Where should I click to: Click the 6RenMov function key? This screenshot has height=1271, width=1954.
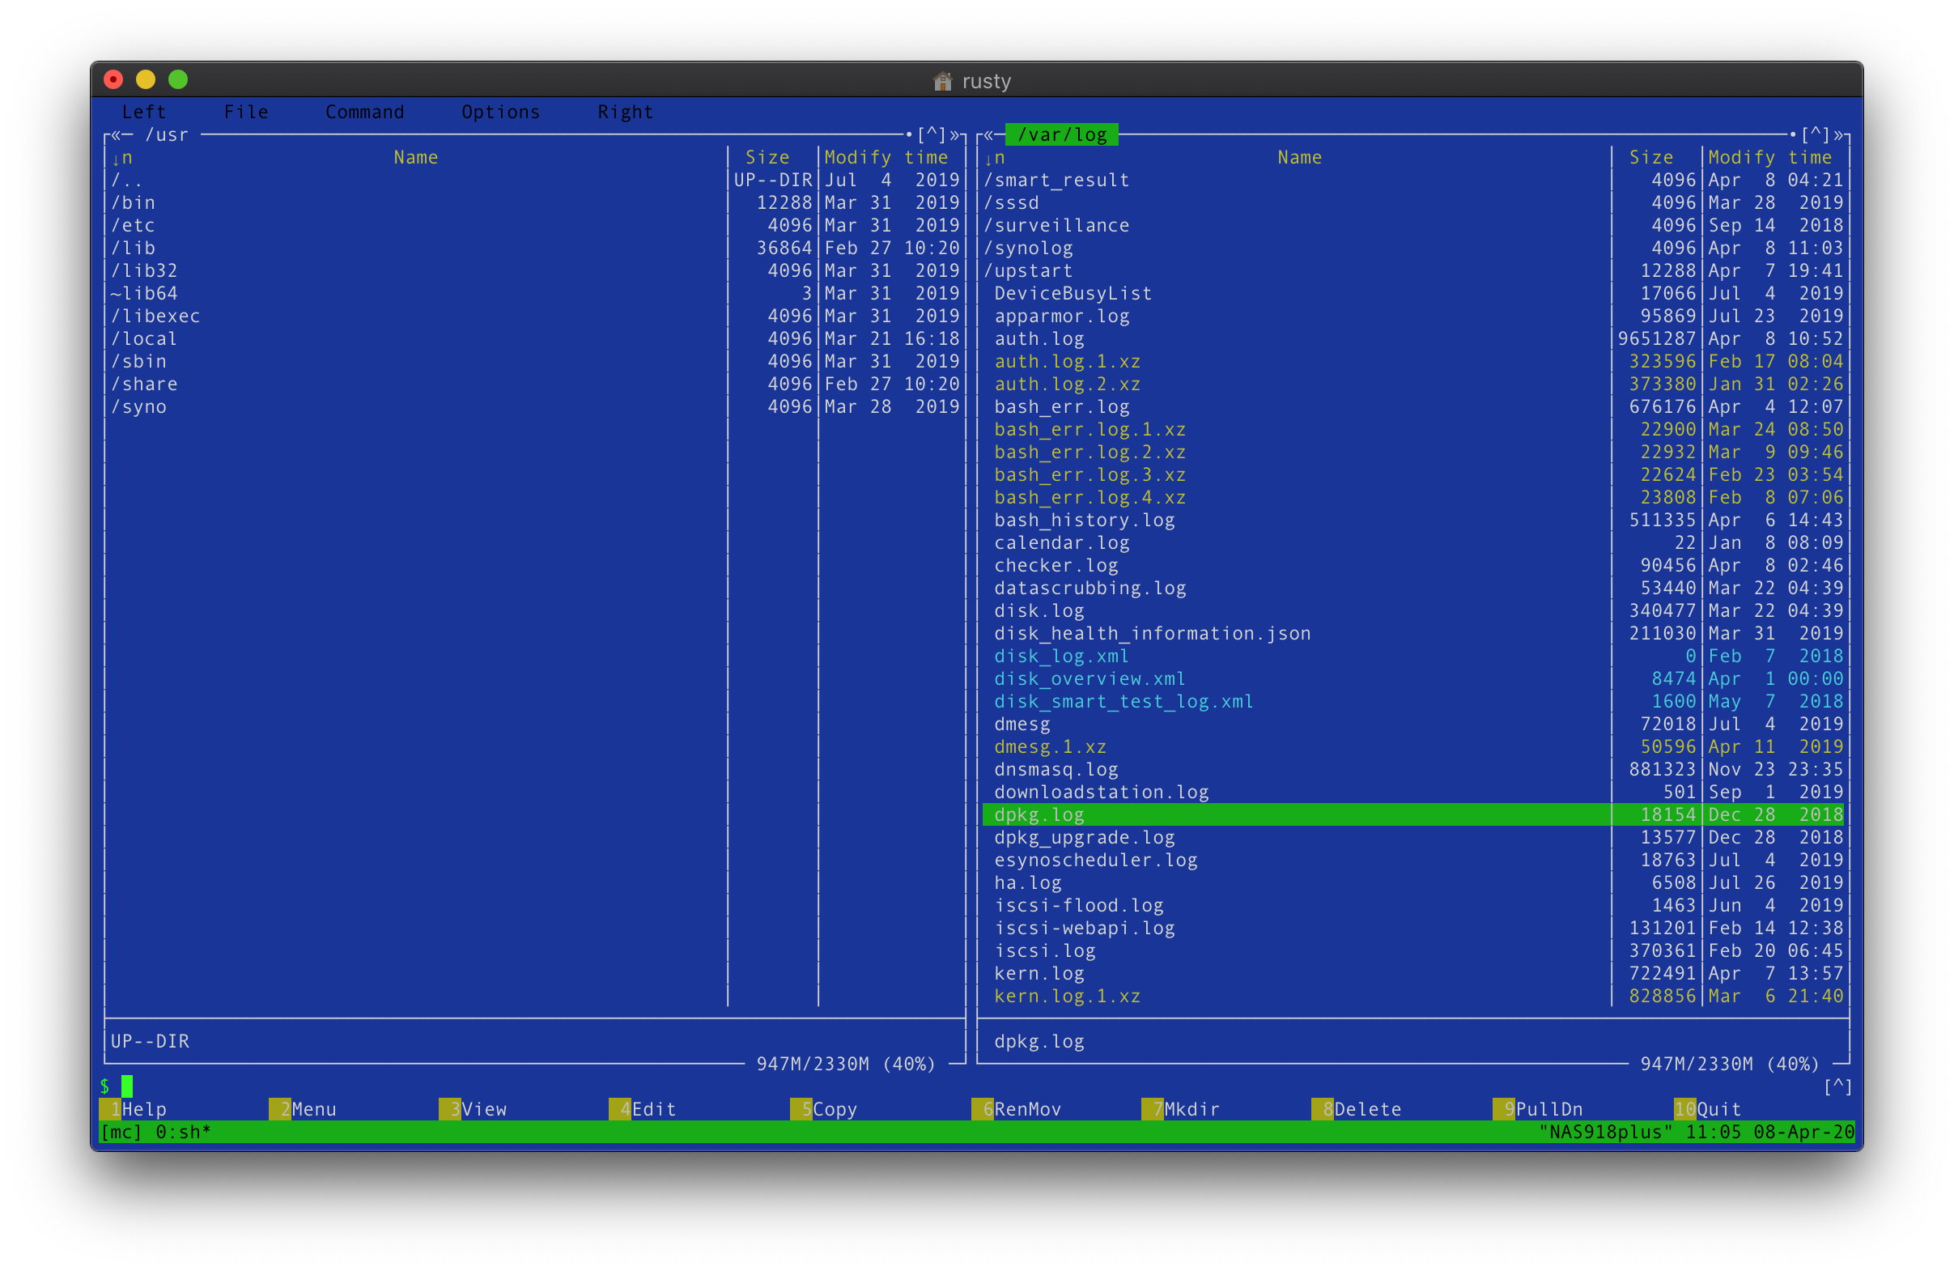[1017, 1109]
